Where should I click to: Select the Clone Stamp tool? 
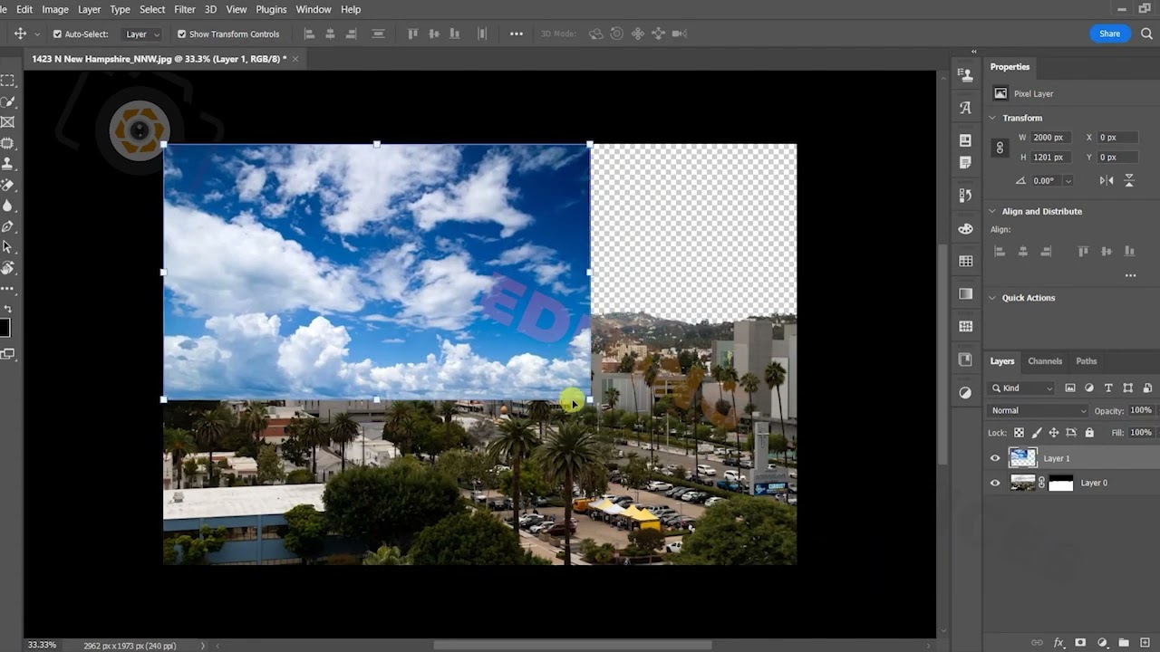7,164
